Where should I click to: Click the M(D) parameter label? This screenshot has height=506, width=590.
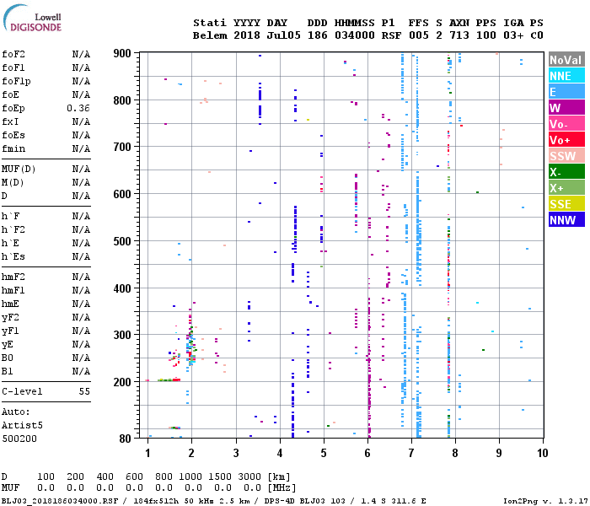(13, 182)
